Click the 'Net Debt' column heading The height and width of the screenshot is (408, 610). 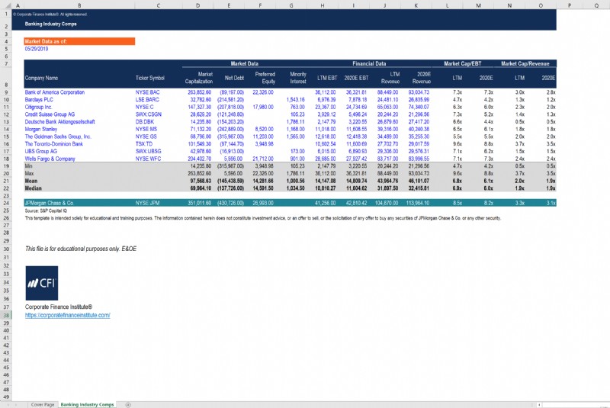(x=234, y=78)
